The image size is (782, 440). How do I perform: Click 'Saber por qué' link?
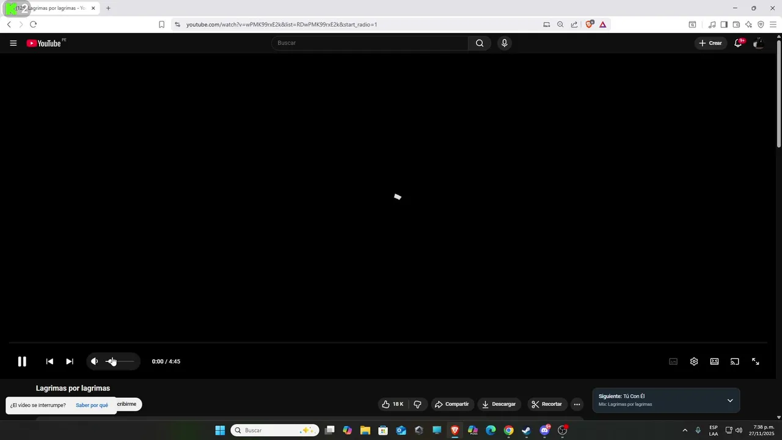(92, 405)
